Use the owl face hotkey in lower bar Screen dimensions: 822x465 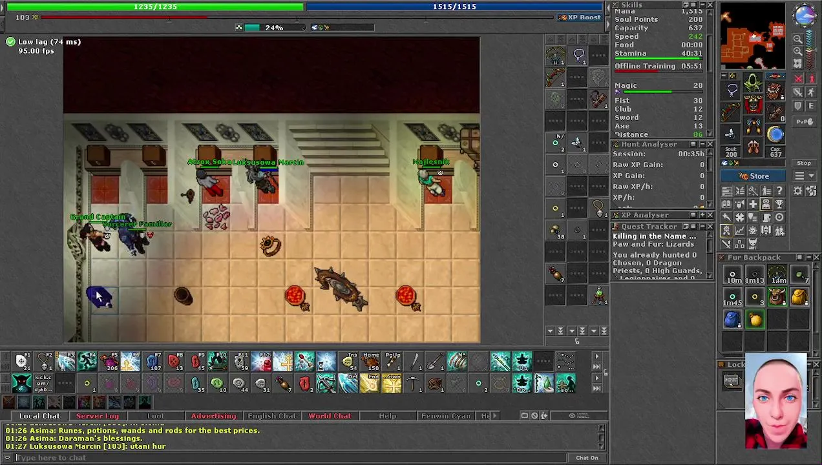click(22, 383)
